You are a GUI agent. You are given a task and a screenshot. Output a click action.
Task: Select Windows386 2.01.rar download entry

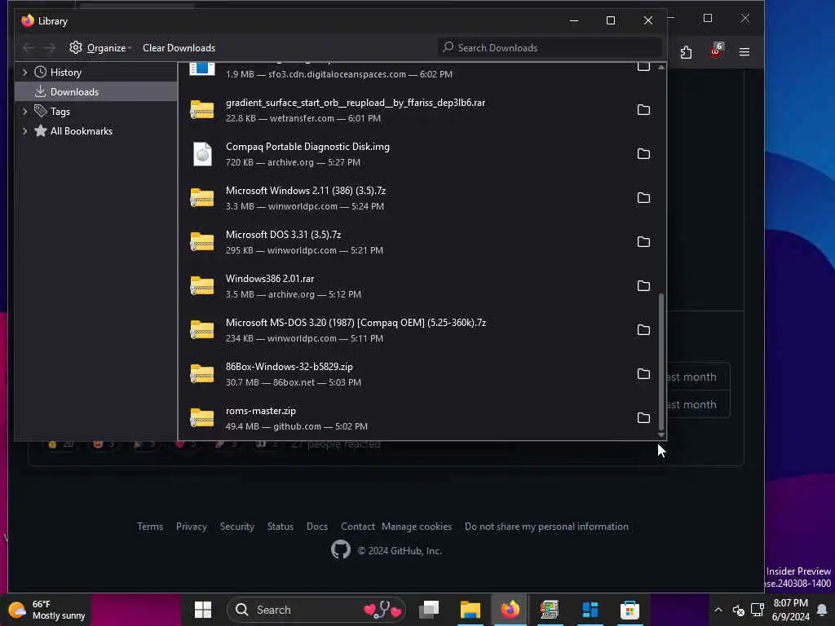418,286
